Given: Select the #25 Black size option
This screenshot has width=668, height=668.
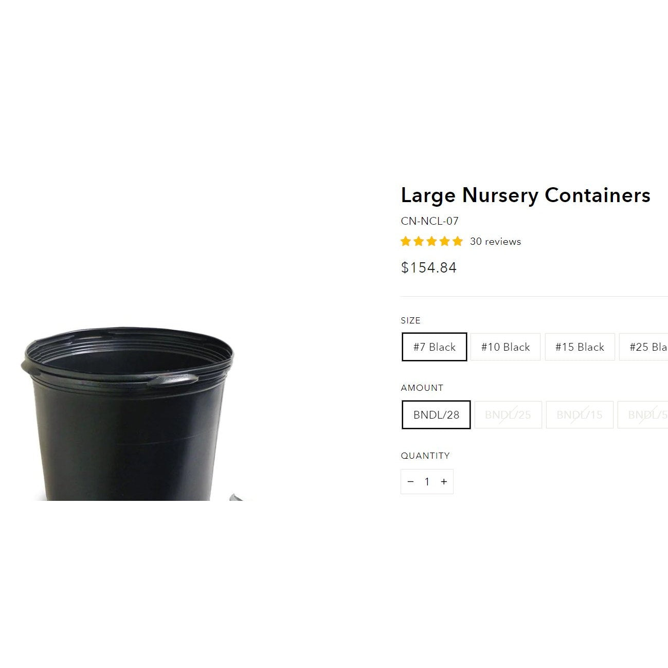Looking at the screenshot, I should pyautogui.click(x=644, y=347).
